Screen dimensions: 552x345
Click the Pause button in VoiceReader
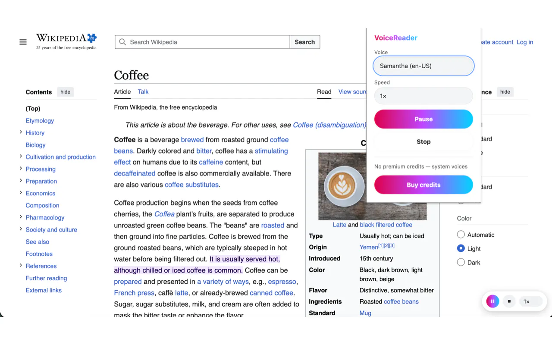423,119
